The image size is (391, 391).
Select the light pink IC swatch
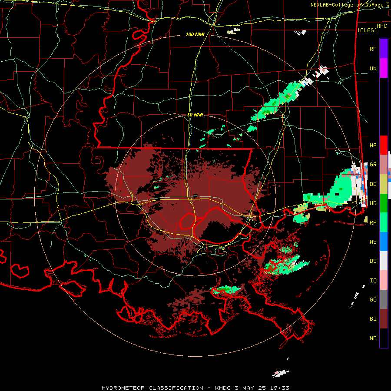pos(384,280)
